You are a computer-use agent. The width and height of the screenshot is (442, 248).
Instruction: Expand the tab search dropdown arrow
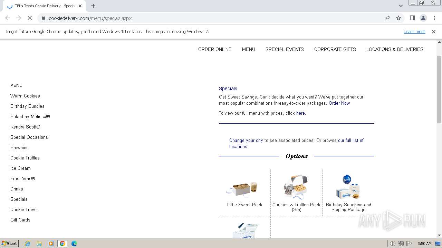(401, 6)
